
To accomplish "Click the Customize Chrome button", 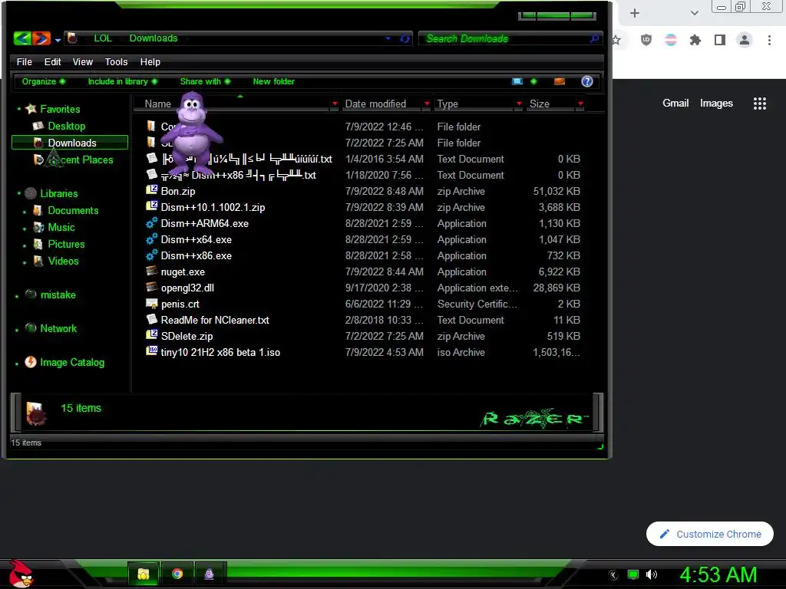I will pyautogui.click(x=709, y=534).
